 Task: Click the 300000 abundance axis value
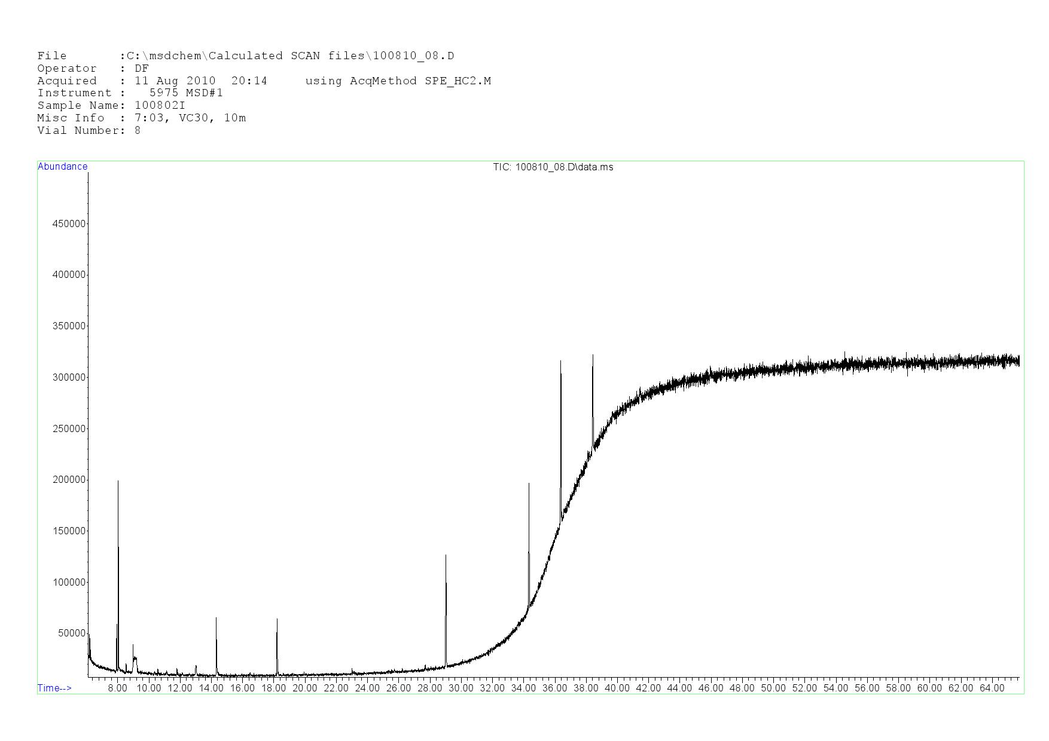[69, 377]
